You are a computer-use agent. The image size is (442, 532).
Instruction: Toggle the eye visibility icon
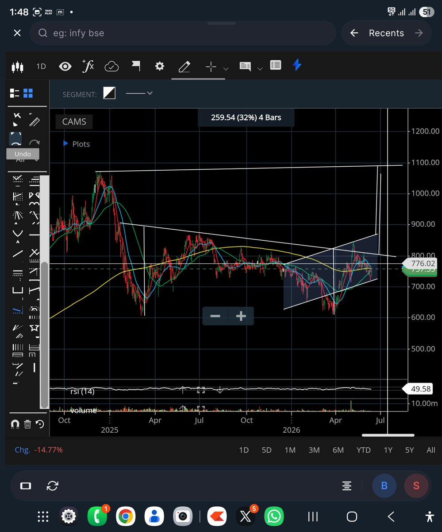(x=65, y=66)
